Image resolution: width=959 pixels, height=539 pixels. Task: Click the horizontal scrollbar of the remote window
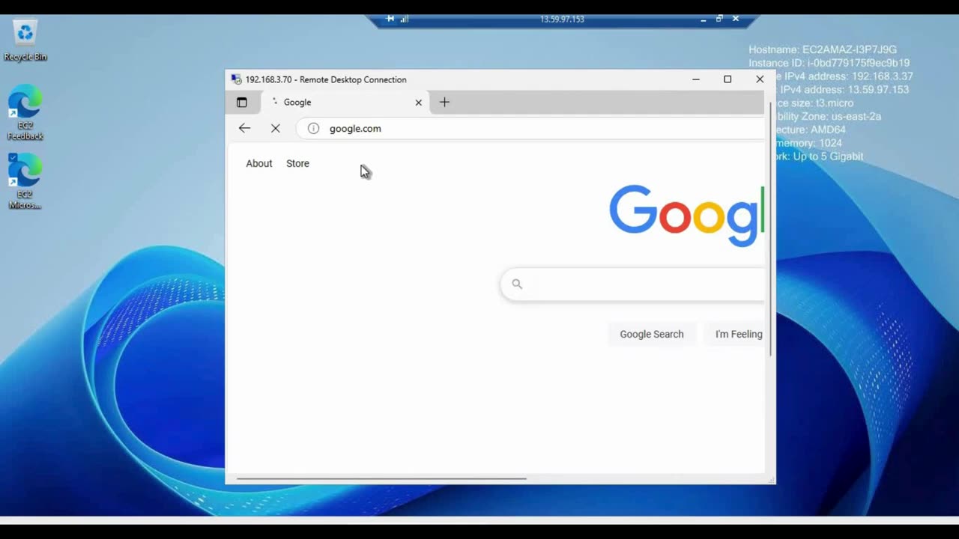click(x=381, y=478)
